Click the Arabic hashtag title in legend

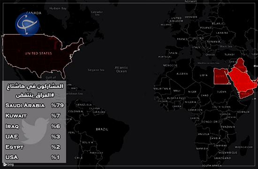pos(35,91)
